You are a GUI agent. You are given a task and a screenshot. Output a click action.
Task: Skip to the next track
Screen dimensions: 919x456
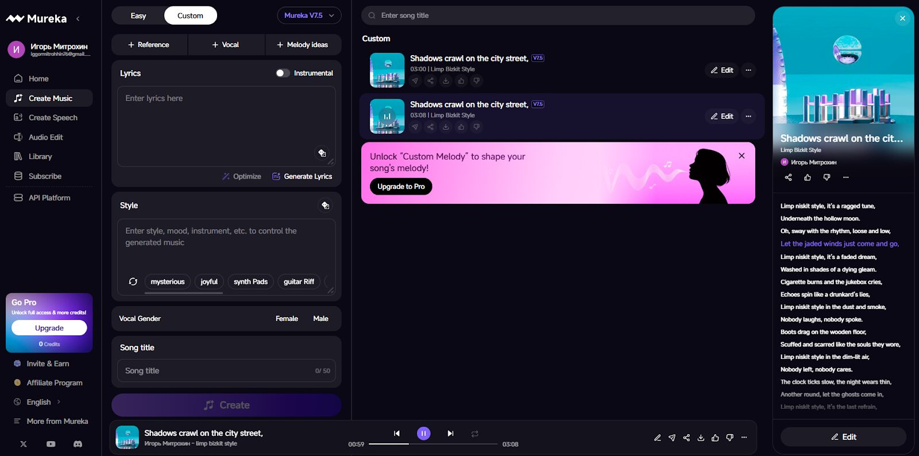(450, 434)
